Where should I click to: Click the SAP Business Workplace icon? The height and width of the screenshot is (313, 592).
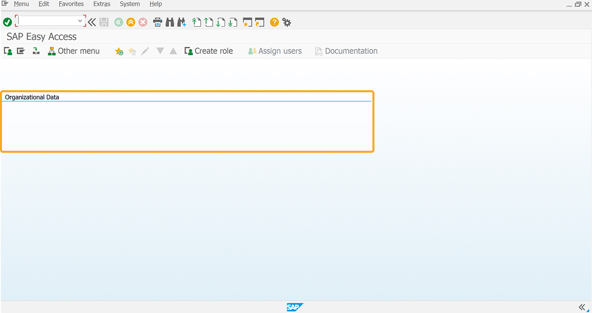(36, 51)
